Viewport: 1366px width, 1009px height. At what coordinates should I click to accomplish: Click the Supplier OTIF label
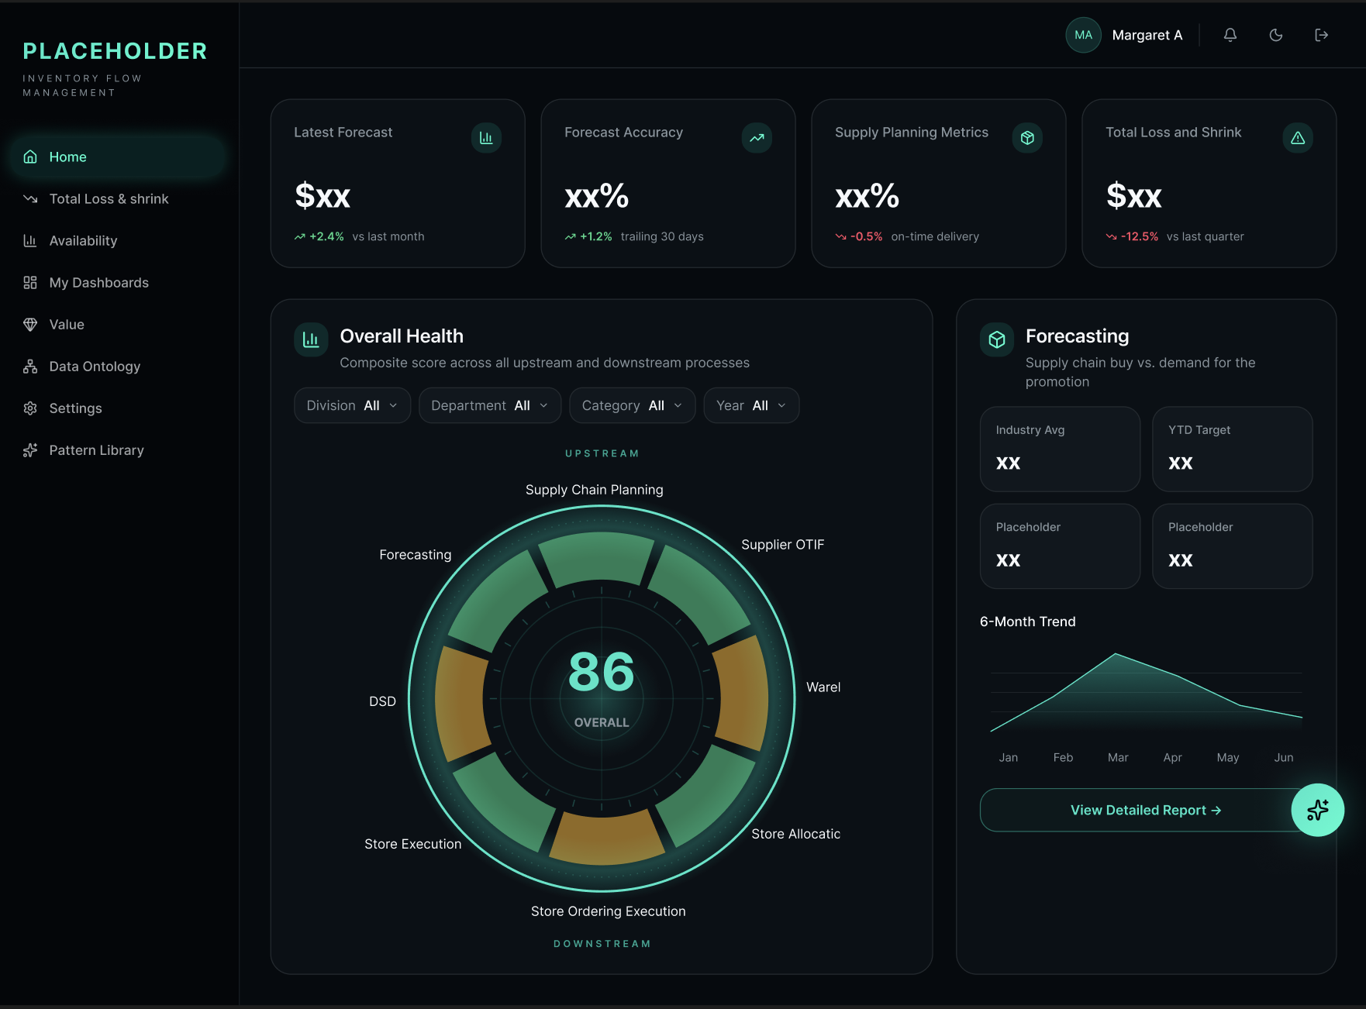coord(782,544)
